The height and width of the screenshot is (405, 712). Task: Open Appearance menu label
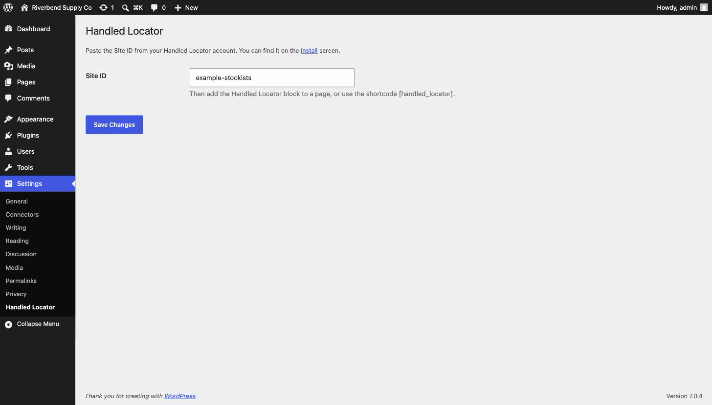coord(35,119)
